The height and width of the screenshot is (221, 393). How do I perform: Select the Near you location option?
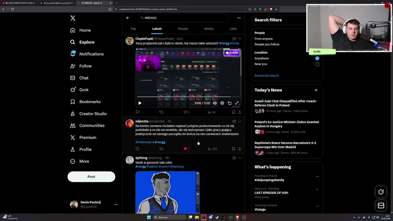[x=317, y=64]
